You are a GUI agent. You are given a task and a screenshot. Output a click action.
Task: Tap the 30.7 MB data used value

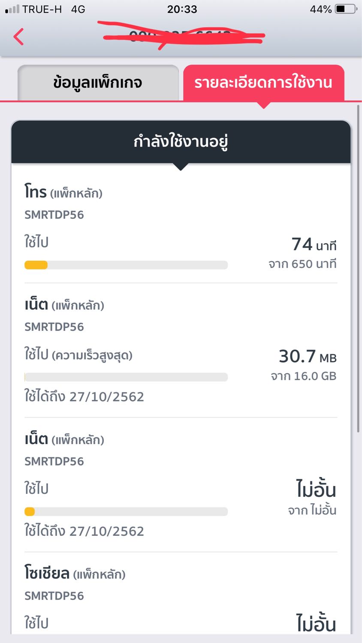click(307, 356)
